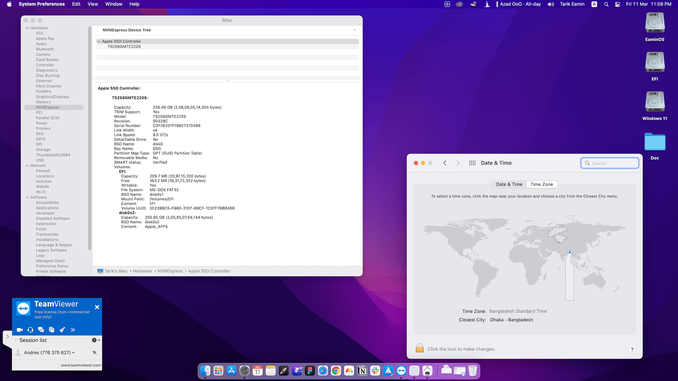Open Figma from the Dock

tap(310, 371)
